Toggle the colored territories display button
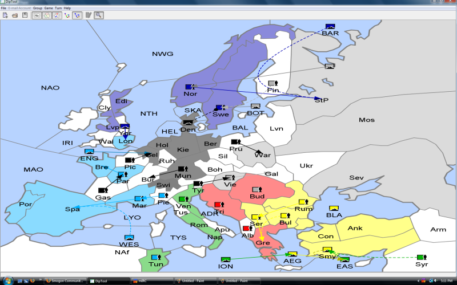457x285 pixels. coord(47,15)
